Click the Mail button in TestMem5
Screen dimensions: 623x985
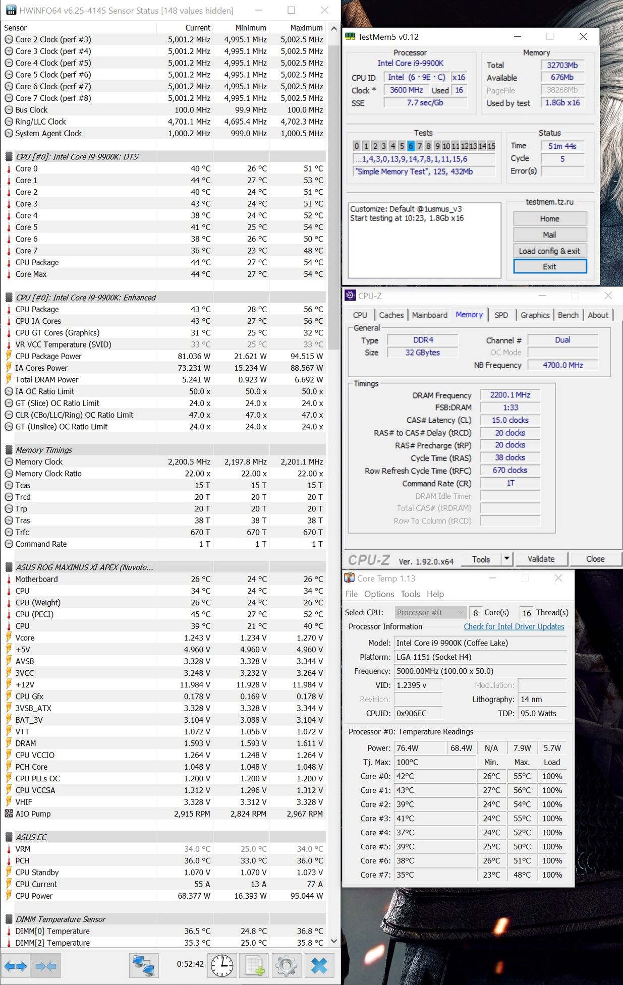(550, 235)
